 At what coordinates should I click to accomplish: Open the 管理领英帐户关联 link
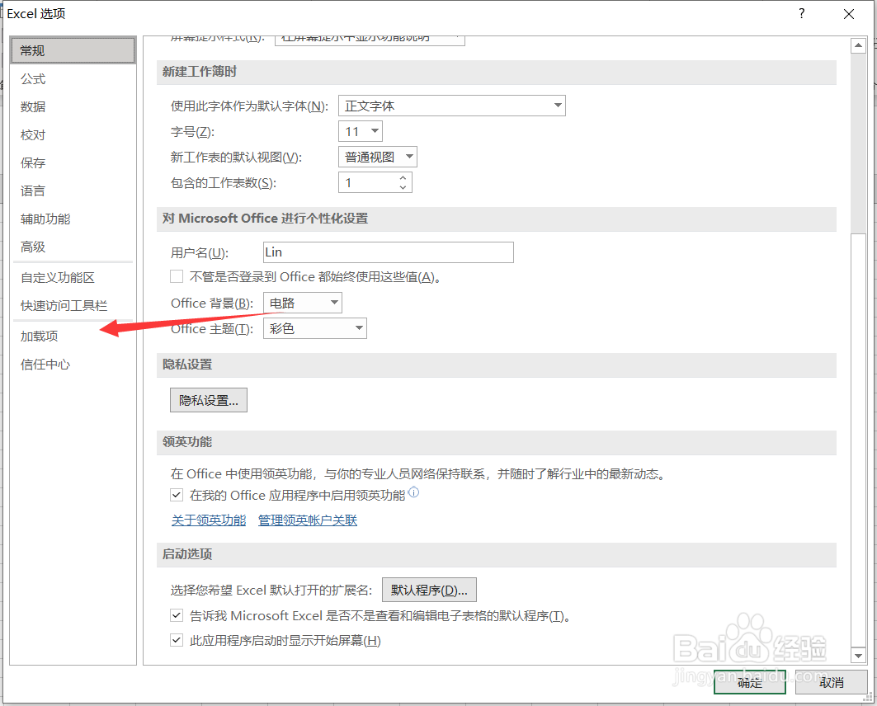pyautogui.click(x=308, y=520)
